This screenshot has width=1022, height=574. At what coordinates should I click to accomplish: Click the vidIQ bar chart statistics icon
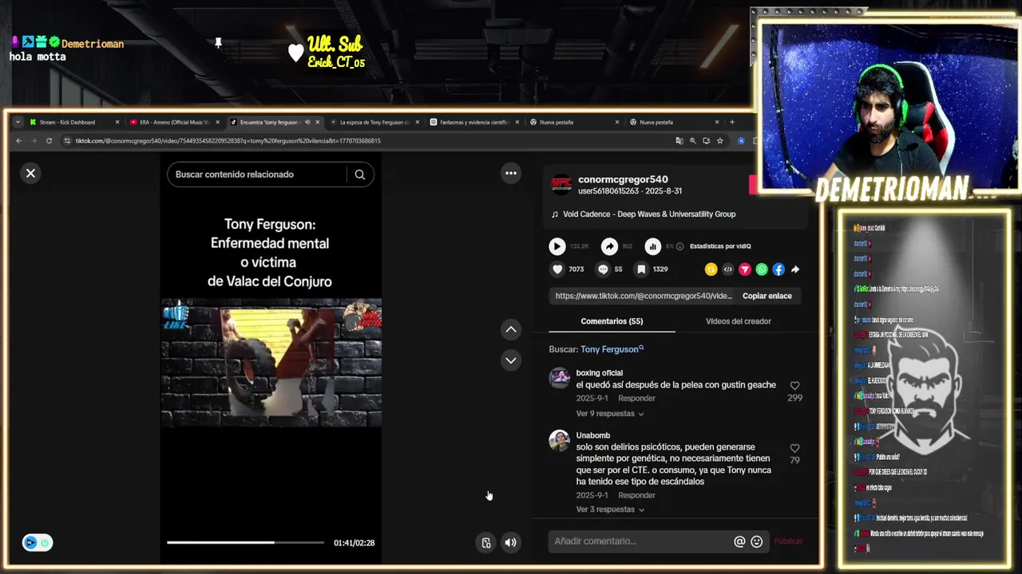pos(653,246)
